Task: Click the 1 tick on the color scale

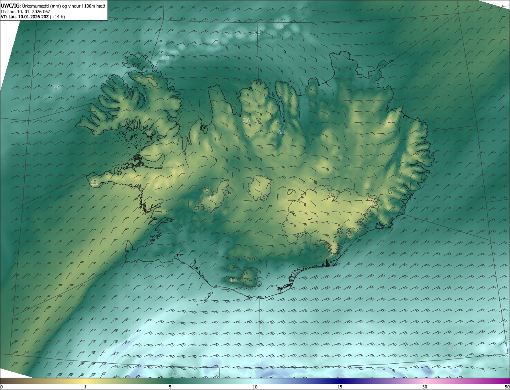Action: click(85, 387)
